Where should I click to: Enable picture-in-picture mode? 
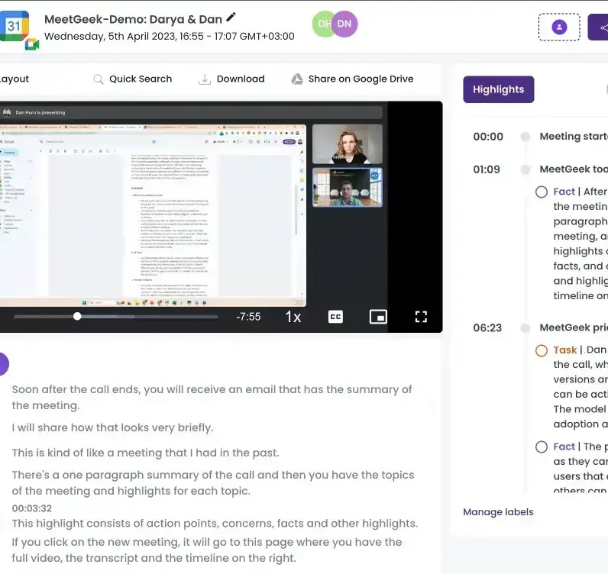click(x=378, y=317)
